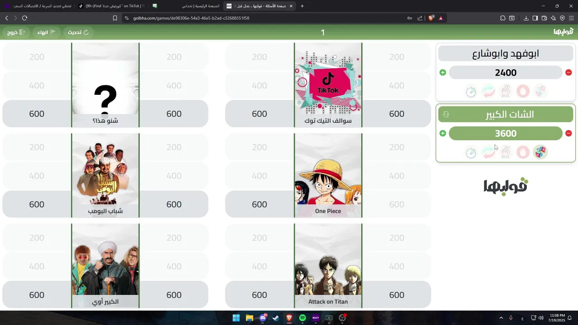The height and width of the screenshot is (325, 578).
Task: Click the انهاء end game button
Action: 46,32
